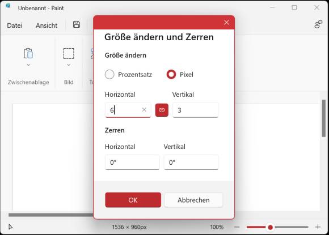Click the horizontal scrollbar below canvas
The image size is (329, 235).
point(51,215)
